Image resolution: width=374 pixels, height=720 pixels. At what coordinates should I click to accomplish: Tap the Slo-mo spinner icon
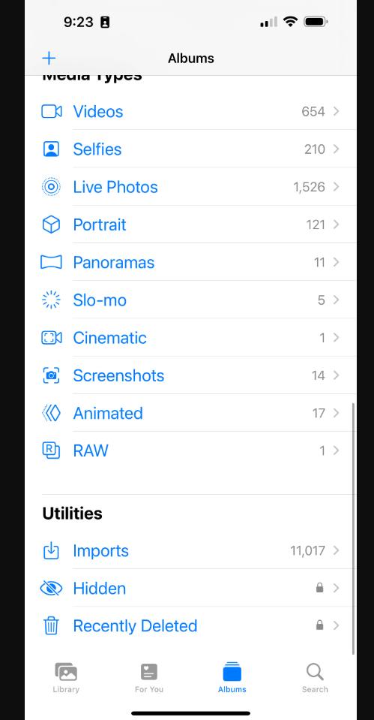tap(51, 300)
